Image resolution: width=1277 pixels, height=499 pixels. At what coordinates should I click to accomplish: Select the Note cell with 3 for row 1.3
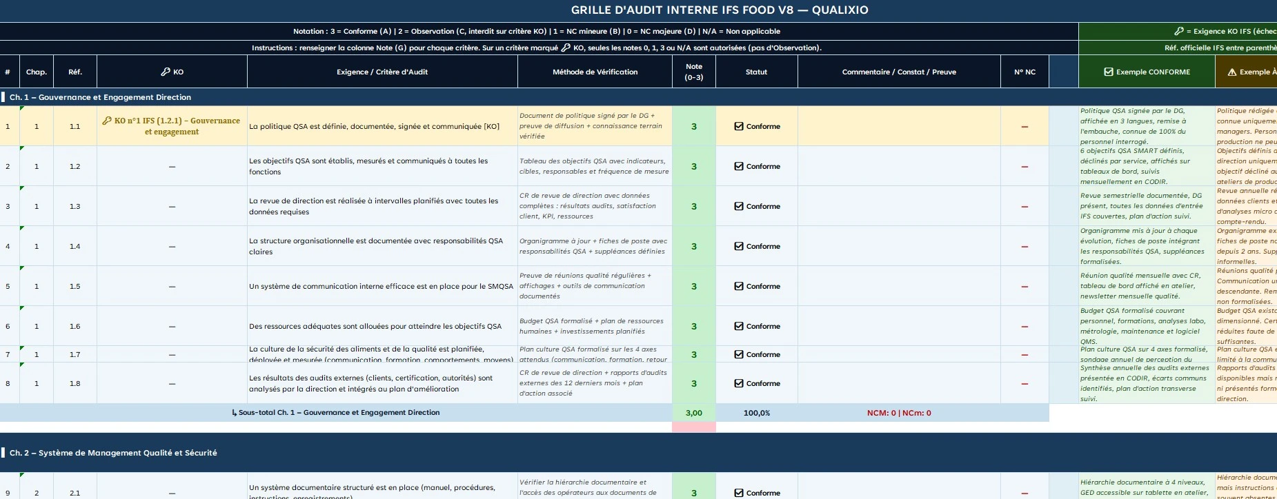694,206
